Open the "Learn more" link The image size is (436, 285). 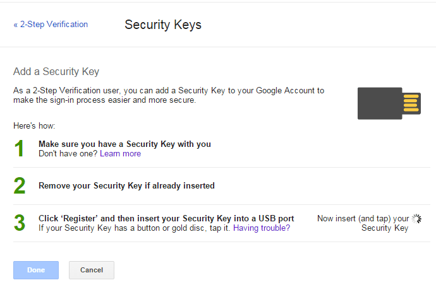[120, 154]
